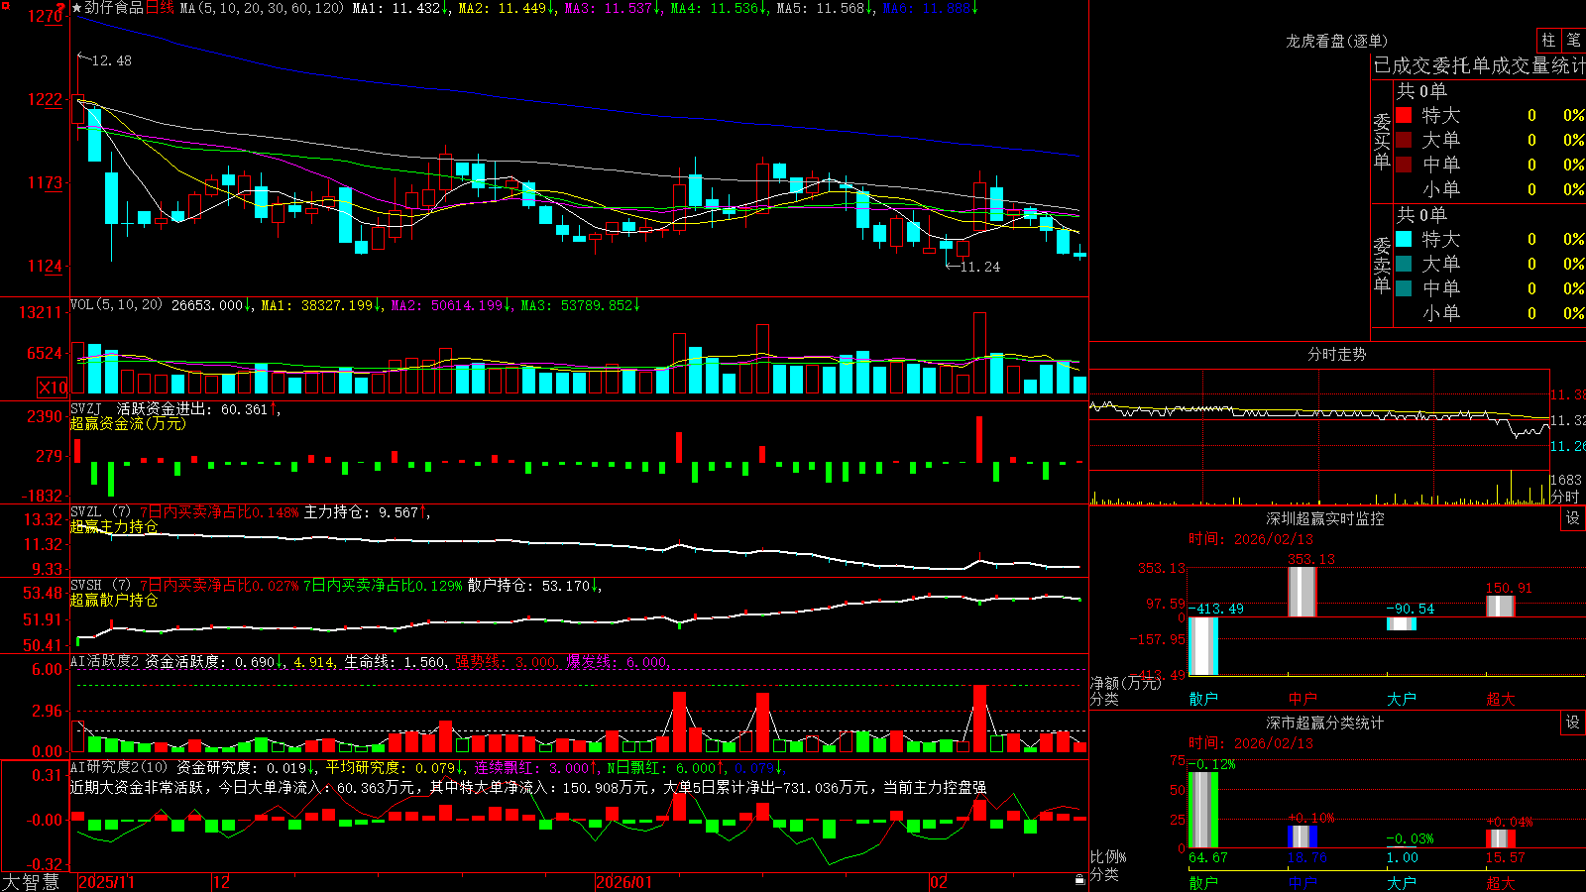The image size is (1586, 892).
Task: Click the 笔 tick-view button
Action: (1573, 41)
